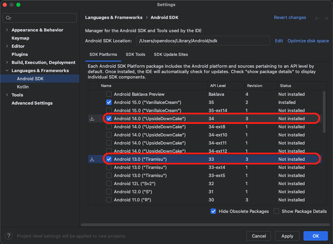Screen dimensions: 333x244
Task: Click 'Installed' status for API 35
Action: (287, 103)
